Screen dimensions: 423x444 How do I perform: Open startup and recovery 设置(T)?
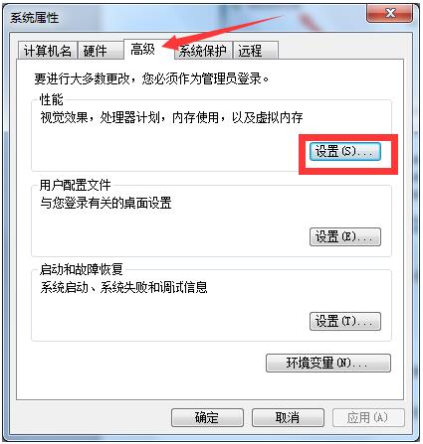pos(345,321)
